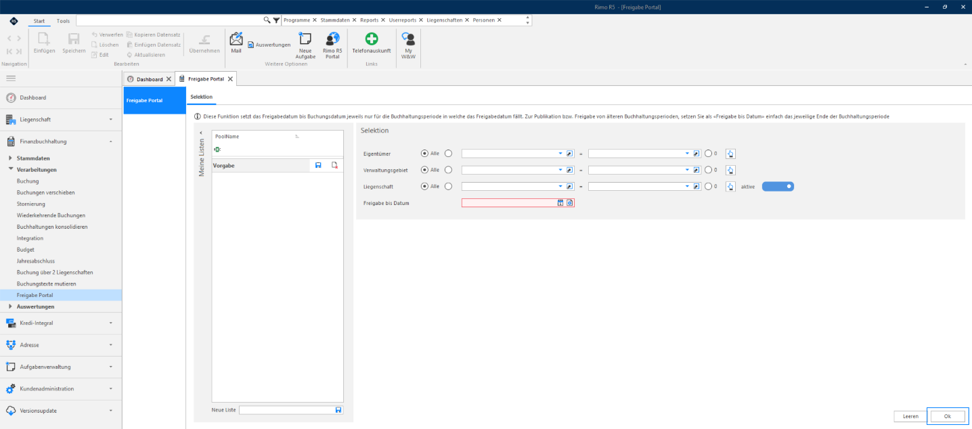This screenshot has height=429, width=972.
Task: Open Stornierung in sidebar
Action: point(31,204)
